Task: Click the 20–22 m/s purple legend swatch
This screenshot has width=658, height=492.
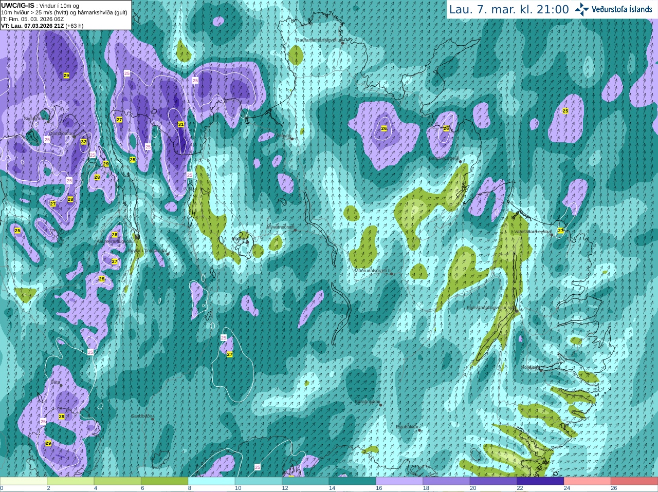Action: tap(493, 481)
